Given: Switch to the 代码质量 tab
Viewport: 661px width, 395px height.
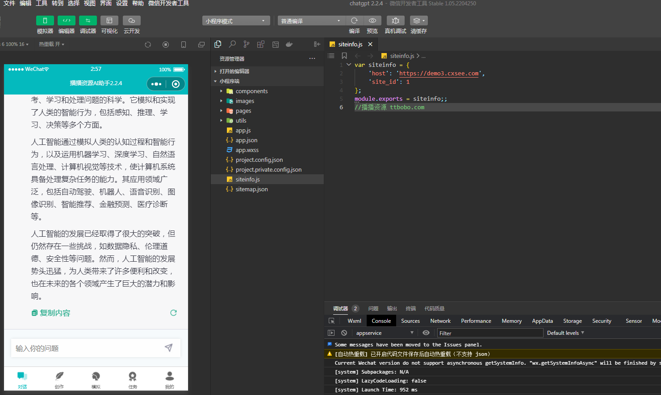Looking at the screenshot, I should [x=435, y=309].
